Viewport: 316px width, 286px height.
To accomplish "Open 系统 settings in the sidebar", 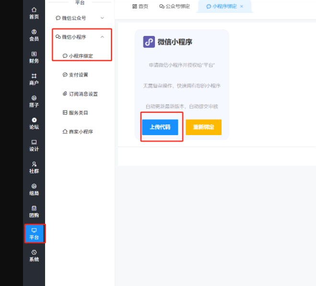I will tap(34, 255).
